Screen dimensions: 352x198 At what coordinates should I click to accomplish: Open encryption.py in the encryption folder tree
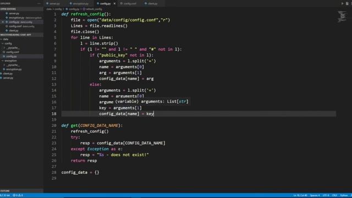click(21, 69)
